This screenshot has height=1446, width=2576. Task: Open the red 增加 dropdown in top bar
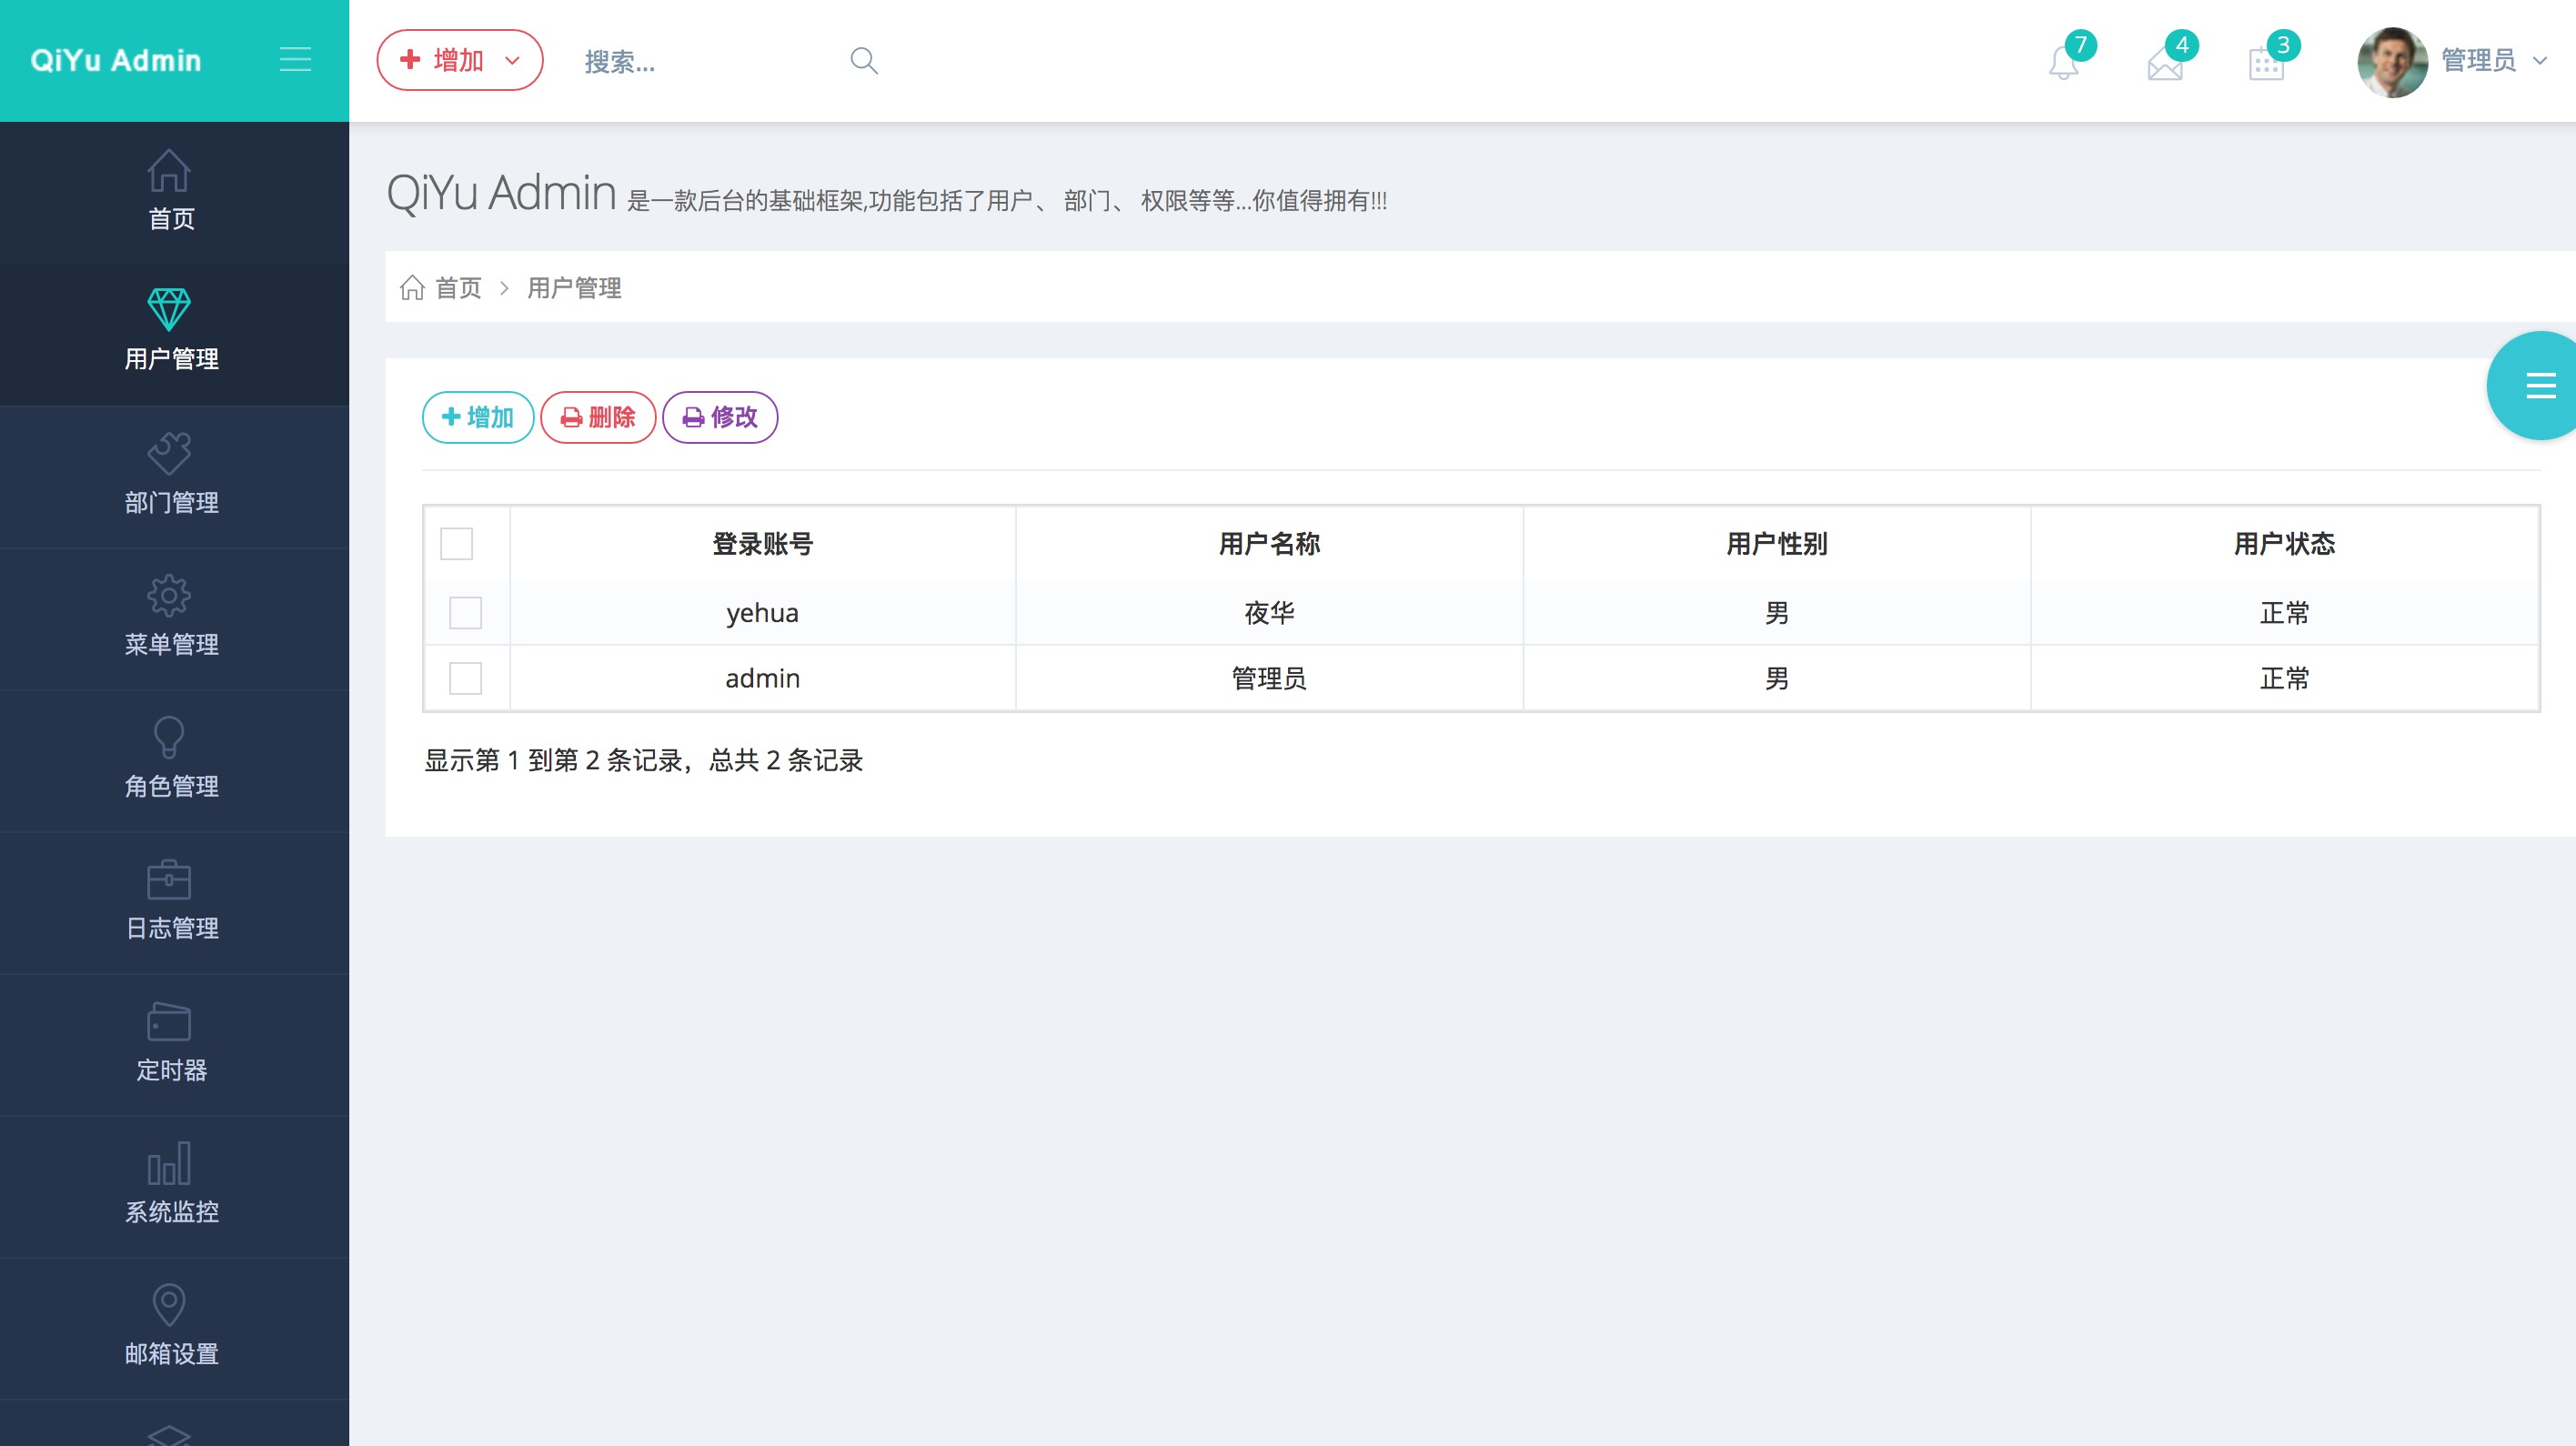click(x=460, y=60)
